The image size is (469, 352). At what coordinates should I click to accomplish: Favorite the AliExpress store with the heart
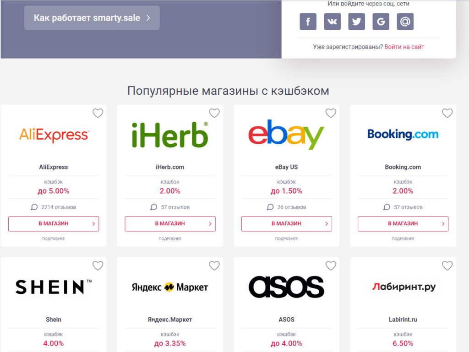(98, 113)
